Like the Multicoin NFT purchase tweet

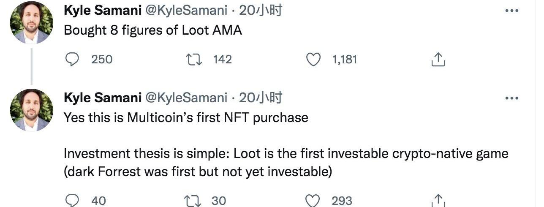(313, 200)
